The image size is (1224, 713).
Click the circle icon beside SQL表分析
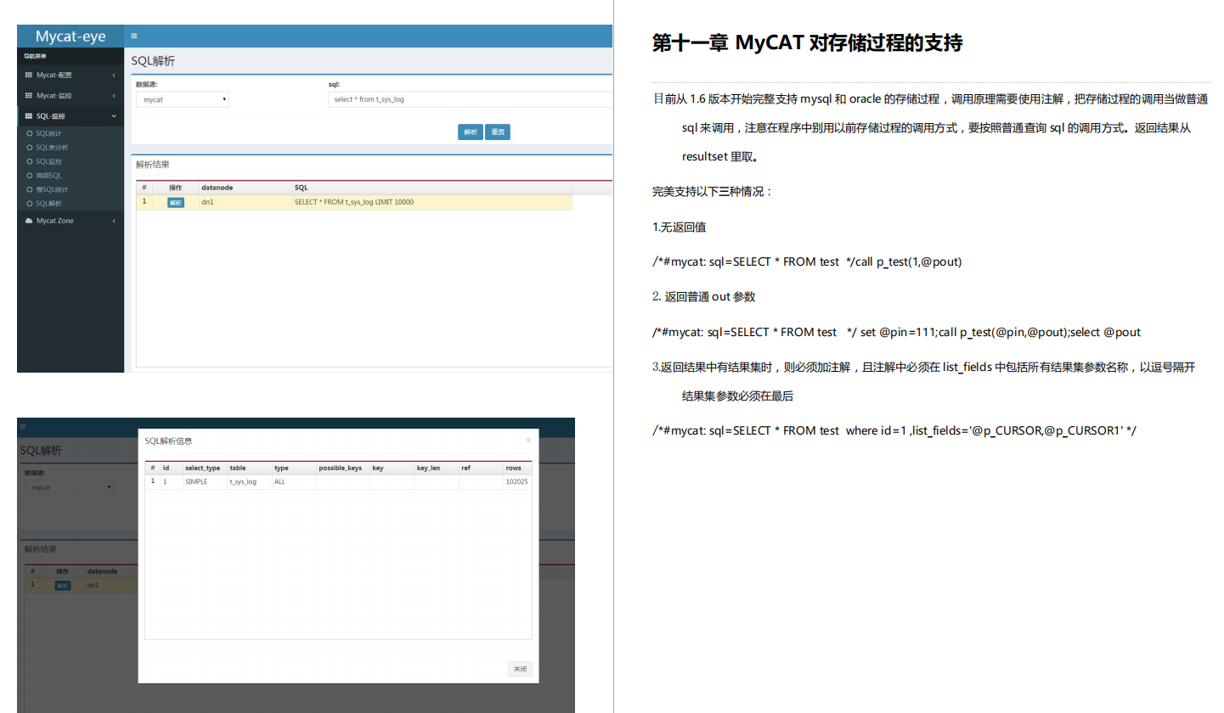point(30,148)
